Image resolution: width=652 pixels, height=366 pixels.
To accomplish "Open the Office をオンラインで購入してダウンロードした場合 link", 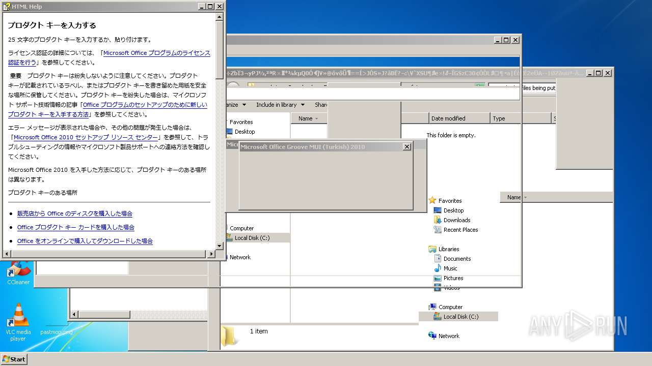I will pos(85,241).
